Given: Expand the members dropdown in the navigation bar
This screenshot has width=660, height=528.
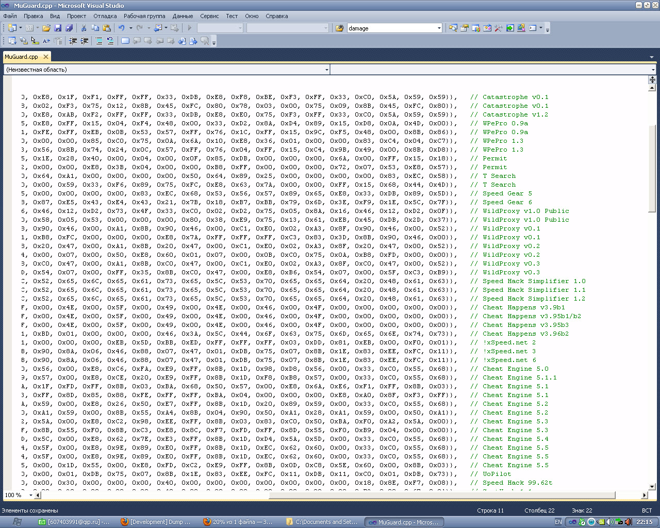Looking at the screenshot, I should [653, 70].
